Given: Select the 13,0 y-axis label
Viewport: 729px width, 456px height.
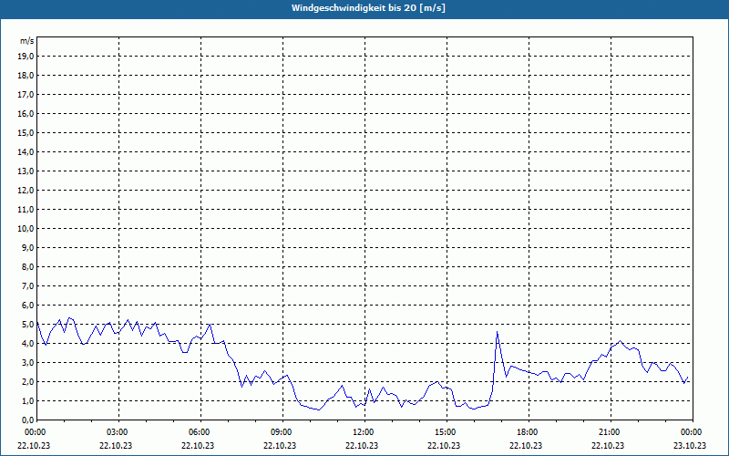Looking at the screenshot, I should [26, 171].
